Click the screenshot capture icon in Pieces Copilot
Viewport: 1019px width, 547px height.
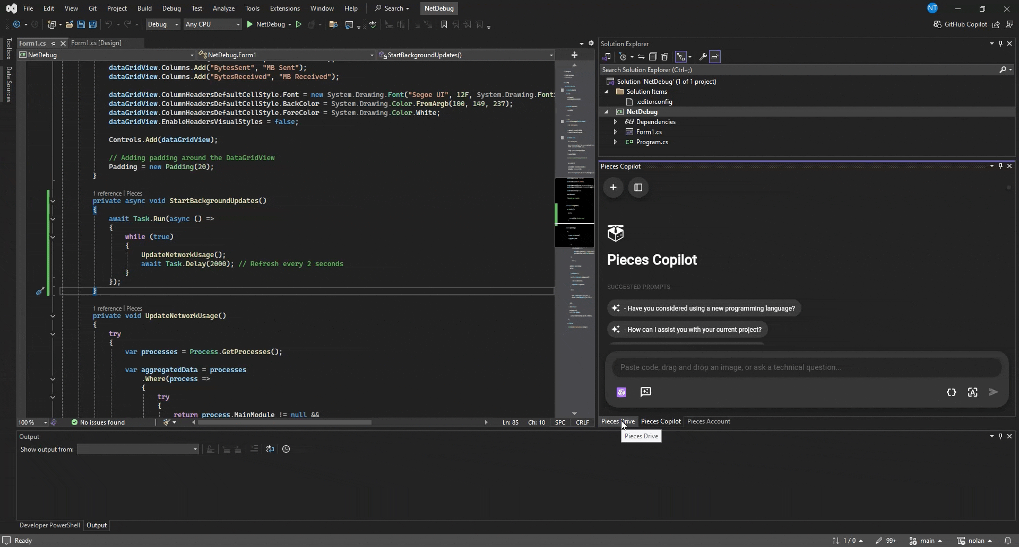pyautogui.click(x=972, y=392)
